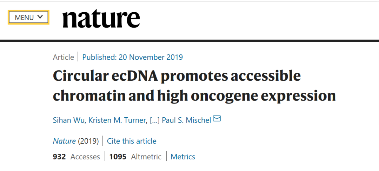Open author Paul S. Mischel's link
The image size is (379, 171).
click(187, 120)
